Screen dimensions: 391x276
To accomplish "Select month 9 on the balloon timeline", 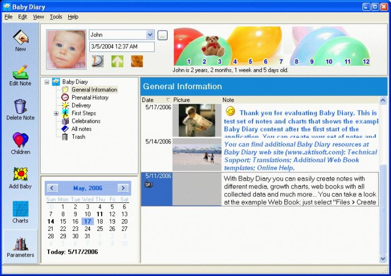I will (x=312, y=61).
